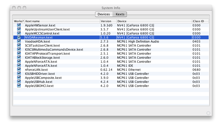
Task: Click version 2.7.3 of VoodooHDA.kext
Action: coord(104,41)
